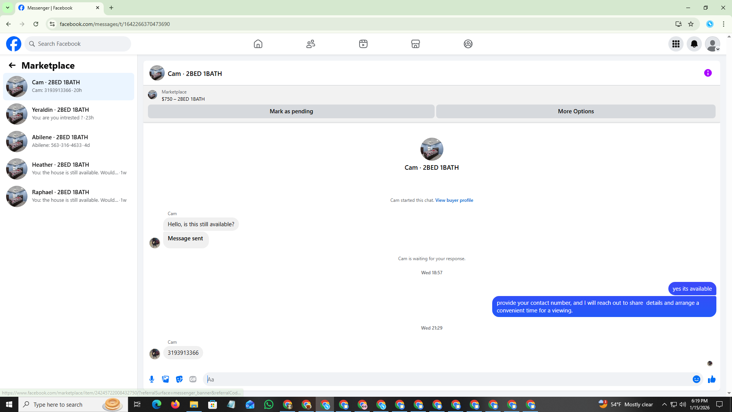Click the Mark as pending button
The image size is (732, 412).
tap(291, 111)
